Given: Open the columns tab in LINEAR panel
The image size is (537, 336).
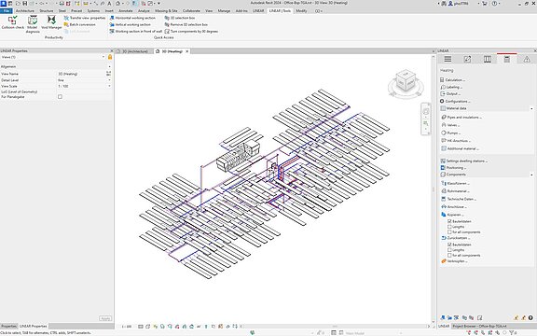Looking at the screenshot, I should (488, 60).
